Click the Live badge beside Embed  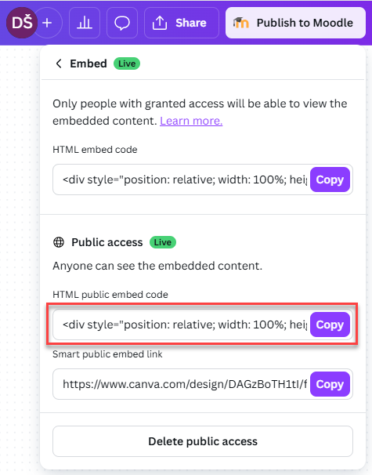click(127, 63)
